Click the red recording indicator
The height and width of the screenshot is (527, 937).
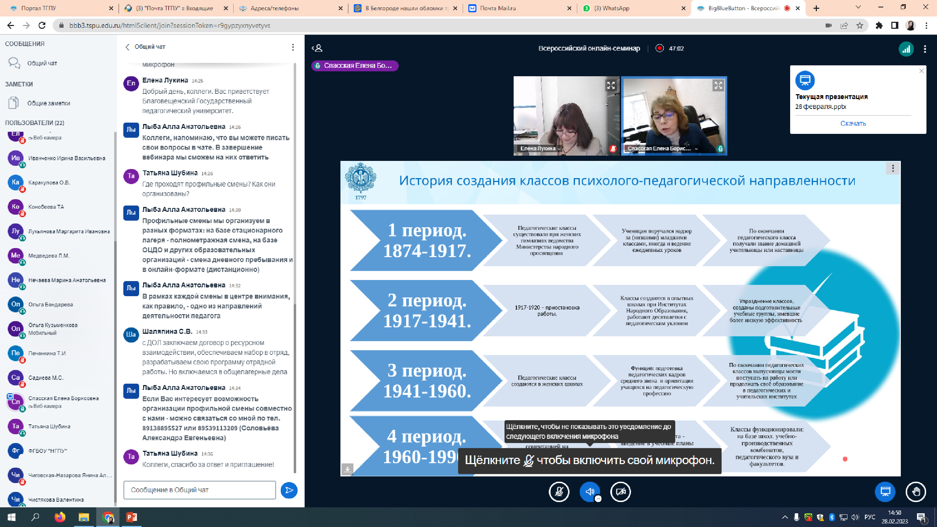click(659, 48)
